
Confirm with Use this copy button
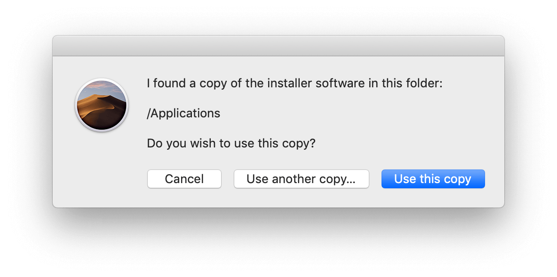(x=433, y=179)
